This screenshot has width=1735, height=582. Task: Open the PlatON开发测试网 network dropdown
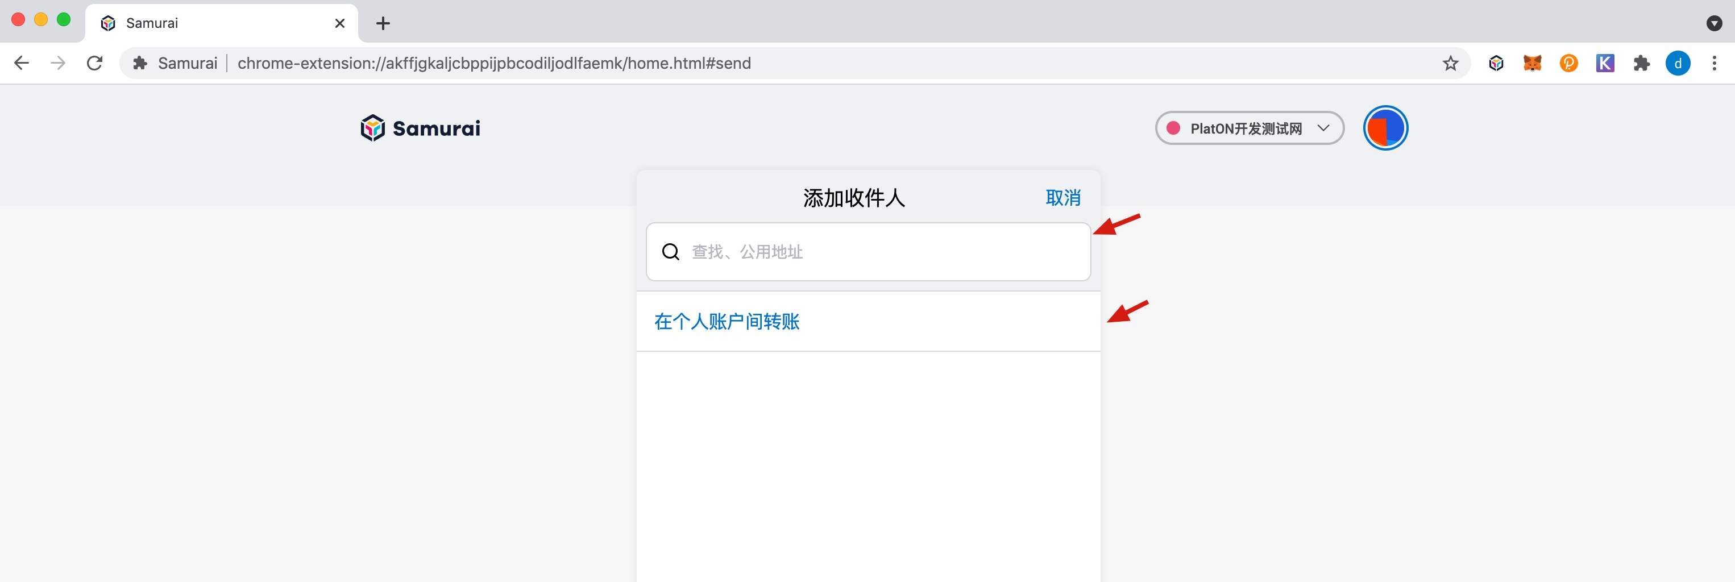[1250, 128]
